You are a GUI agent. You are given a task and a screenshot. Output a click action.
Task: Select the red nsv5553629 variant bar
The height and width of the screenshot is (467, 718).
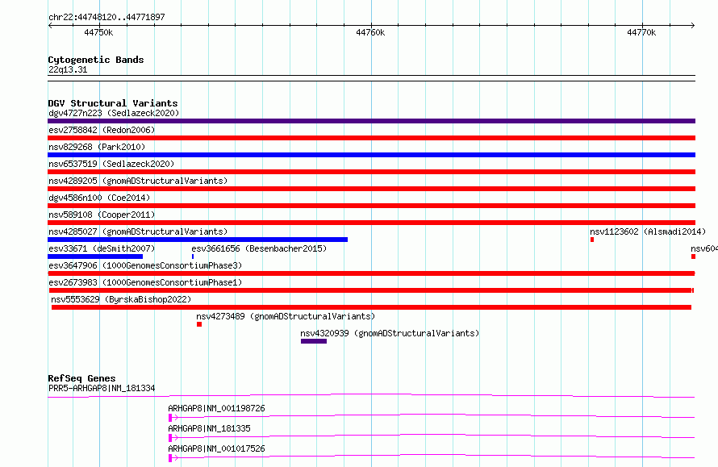[371, 307]
